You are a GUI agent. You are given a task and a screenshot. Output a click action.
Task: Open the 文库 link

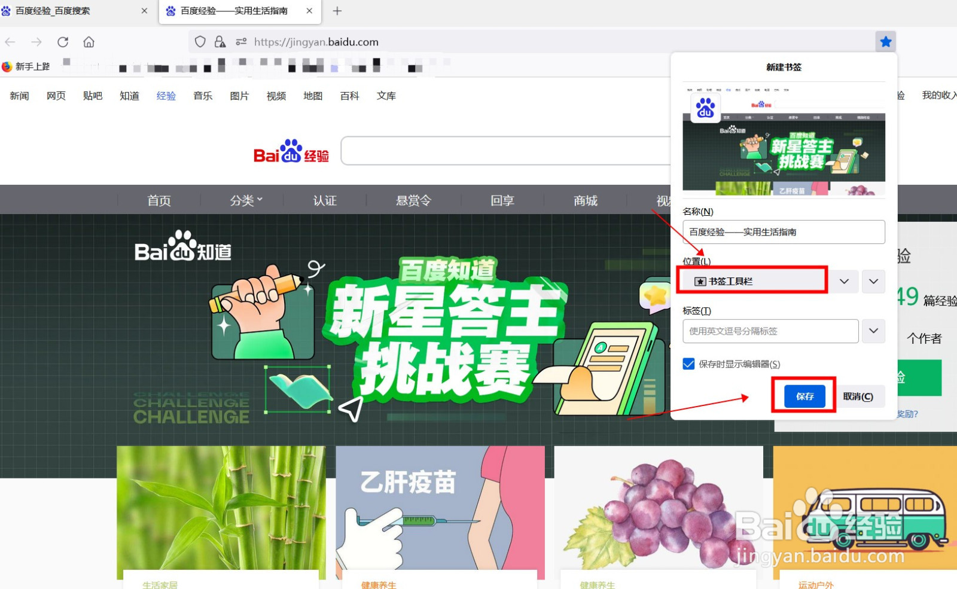[386, 96]
